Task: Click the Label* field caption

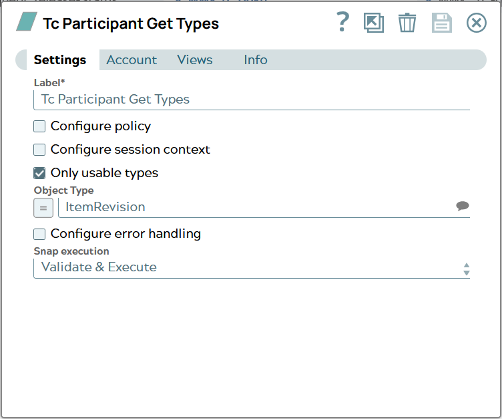Action: [x=49, y=83]
